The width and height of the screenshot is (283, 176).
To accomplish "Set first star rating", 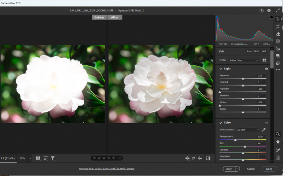I will (94, 158).
